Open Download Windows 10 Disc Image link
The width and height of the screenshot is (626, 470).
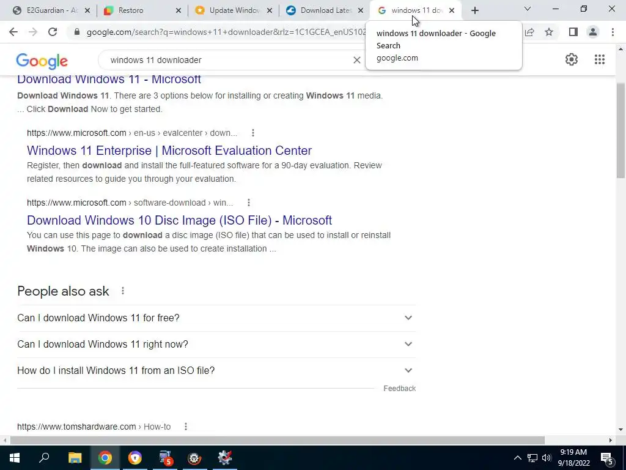pos(179,220)
